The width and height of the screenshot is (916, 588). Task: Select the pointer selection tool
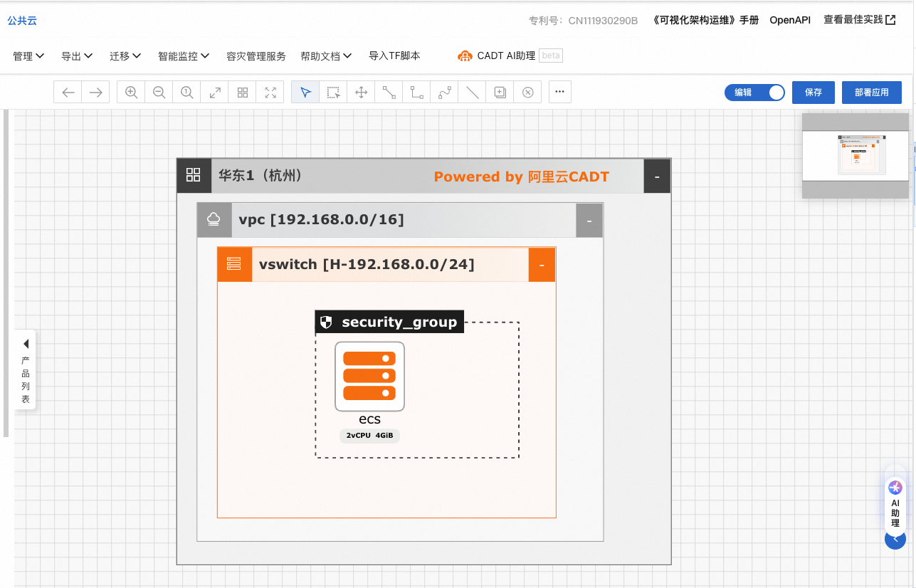point(305,92)
